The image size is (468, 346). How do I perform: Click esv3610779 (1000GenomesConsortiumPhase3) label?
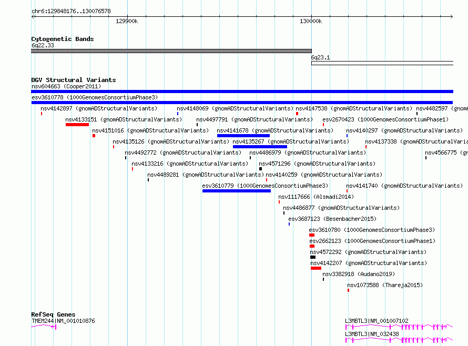(265, 186)
